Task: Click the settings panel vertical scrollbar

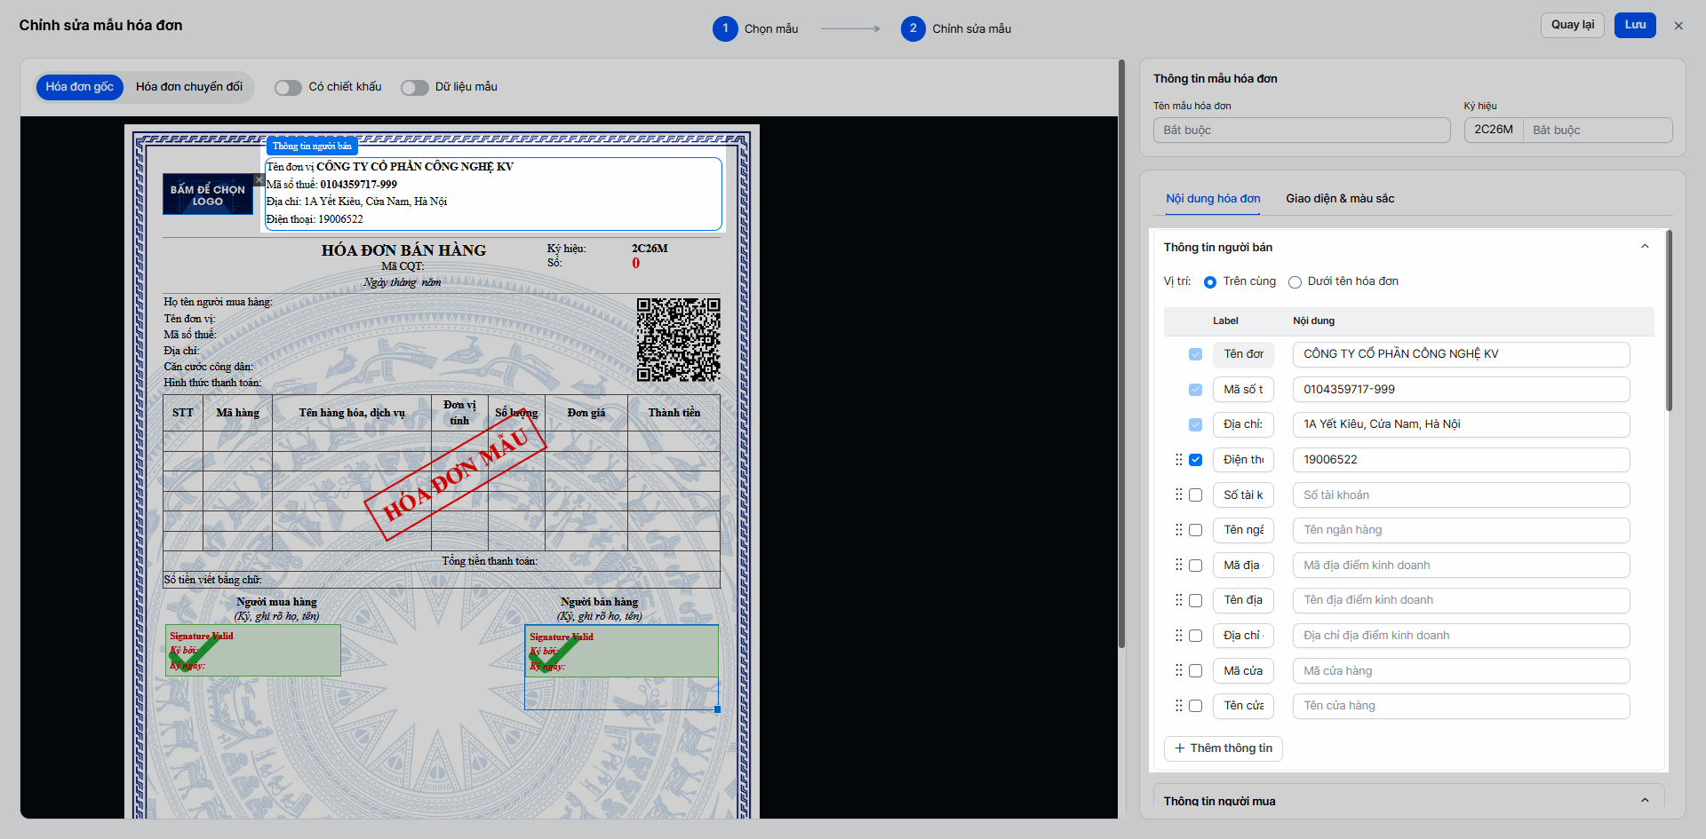Action: point(1669,320)
